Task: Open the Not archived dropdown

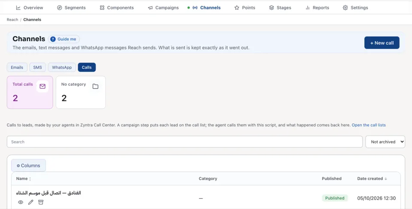Action: click(385, 142)
